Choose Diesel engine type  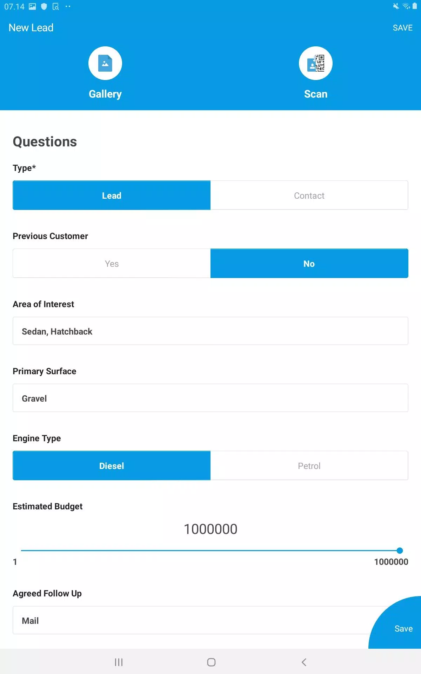pos(112,466)
